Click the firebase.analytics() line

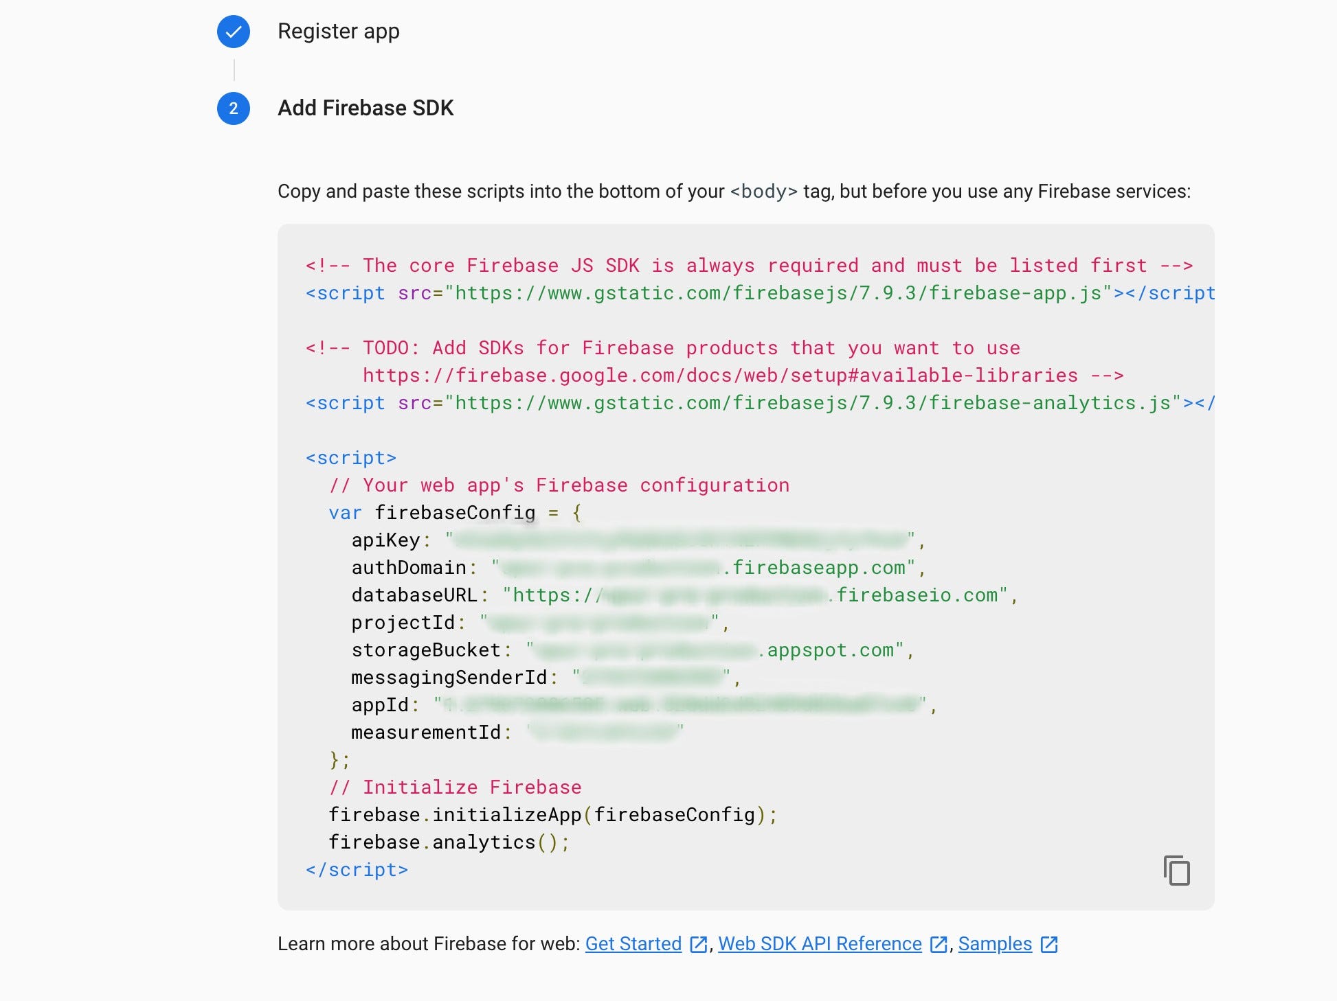coord(449,842)
